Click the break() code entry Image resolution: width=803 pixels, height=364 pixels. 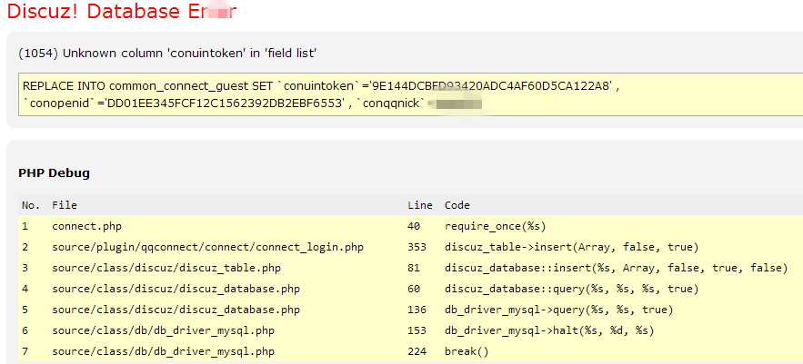(x=467, y=351)
